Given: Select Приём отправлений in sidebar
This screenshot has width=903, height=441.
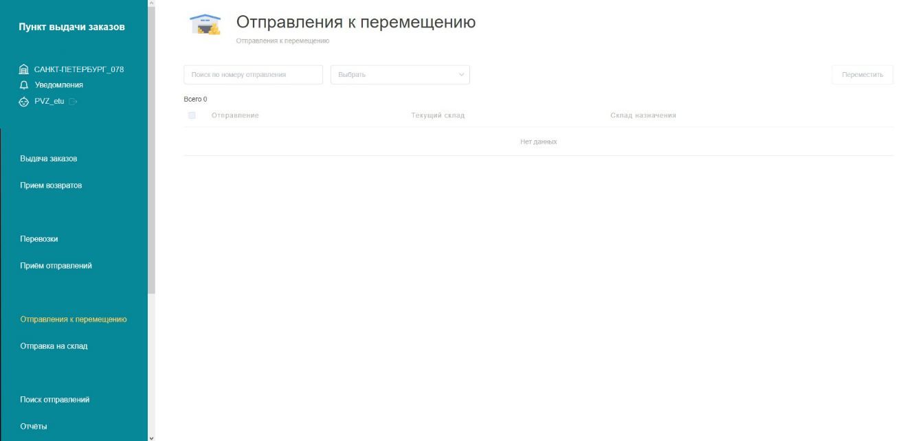Looking at the screenshot, I should [x=56, y=266].
